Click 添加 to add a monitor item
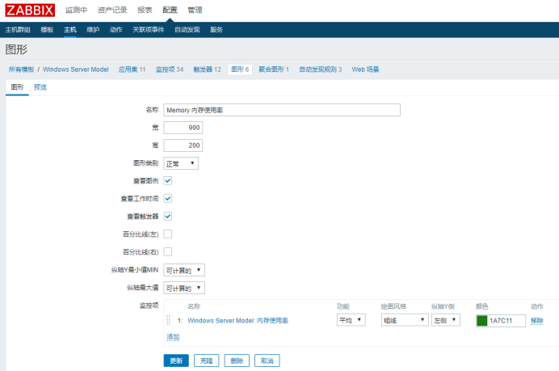The image size is (559, 371). click(173, 337)
